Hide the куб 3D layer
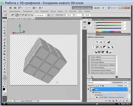The width and height of the screenshot is (133, 106). pyautogui.click(x=88, y=89)
